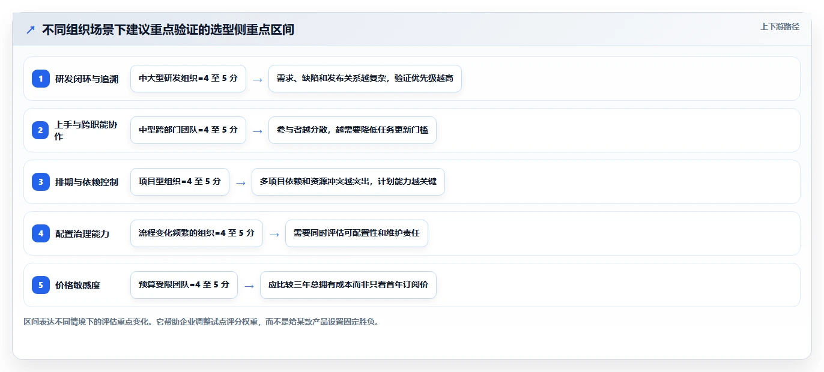The image size is (824, 372).
Task: Select the '流程变化频繁的组织=4 至 5 分' chip
Action: (x=196, y=233)
